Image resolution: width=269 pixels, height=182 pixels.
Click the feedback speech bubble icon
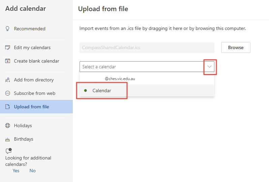click(x=9, y=151)
